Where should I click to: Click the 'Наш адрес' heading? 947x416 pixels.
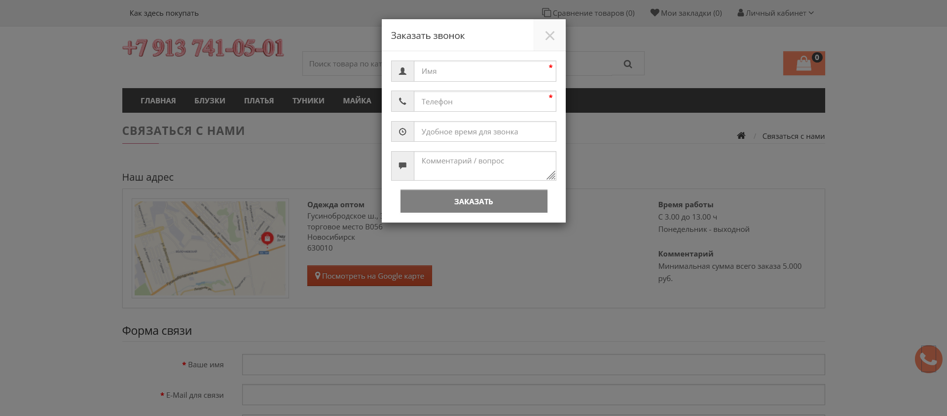(x=148, y=177)
